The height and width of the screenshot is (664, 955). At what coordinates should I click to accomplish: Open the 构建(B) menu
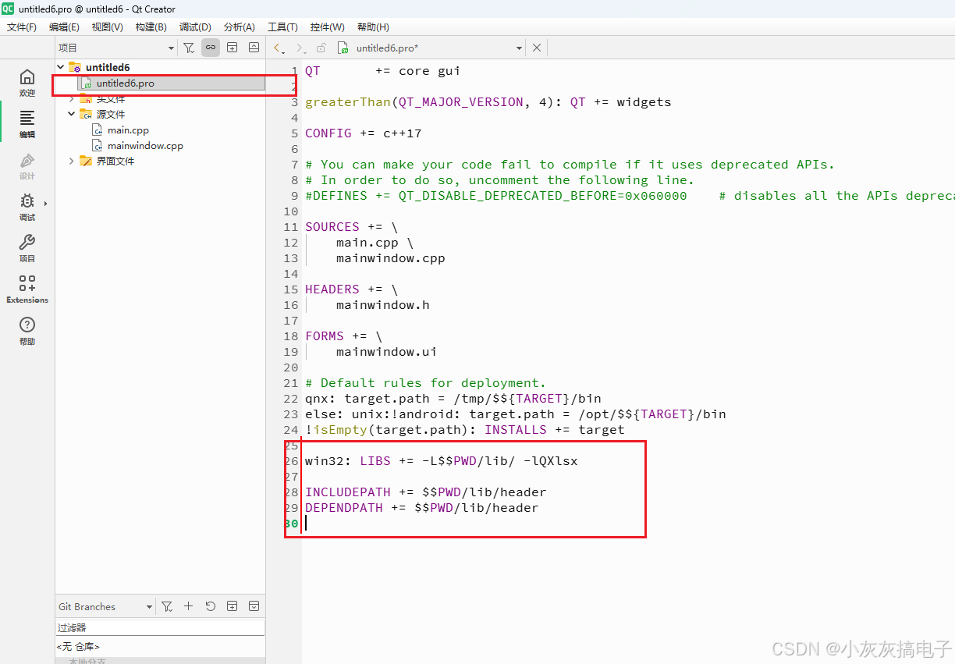151,27
